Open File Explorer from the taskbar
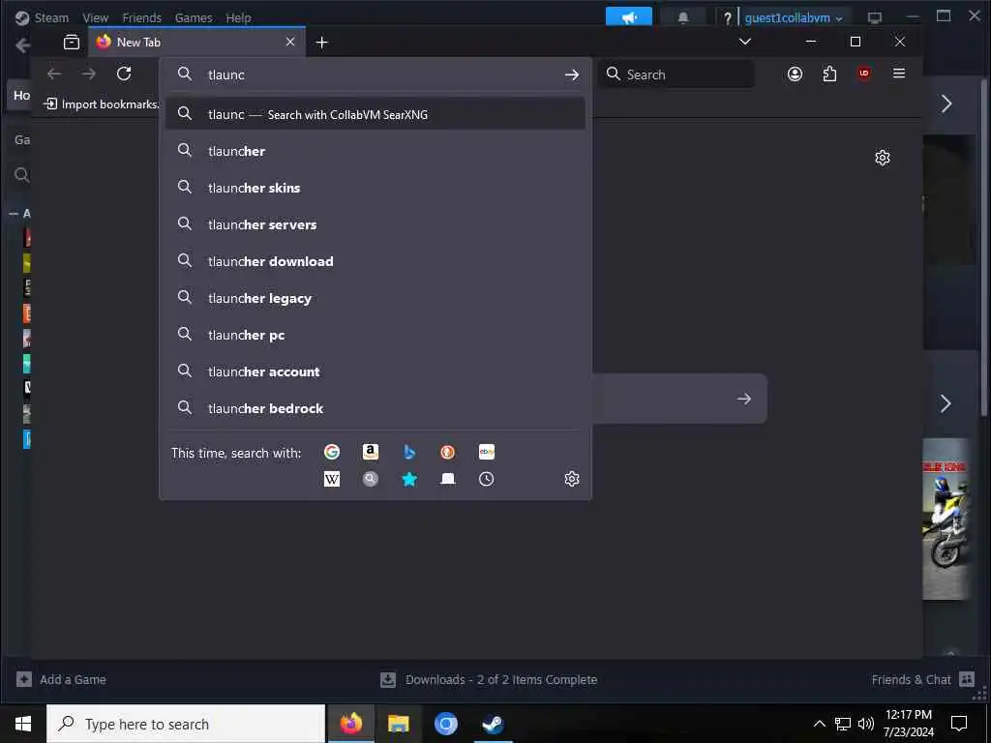The height and width of the screenshot is (743, 991). pyautogui.click(x=398, y=724)
